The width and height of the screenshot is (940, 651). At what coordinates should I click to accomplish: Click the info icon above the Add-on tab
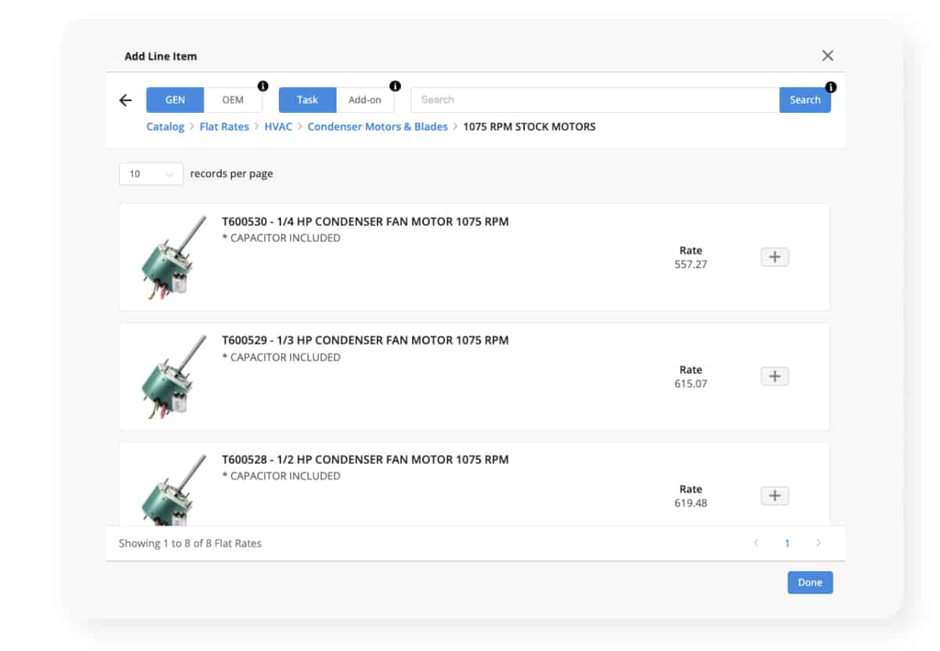point(393,86)
